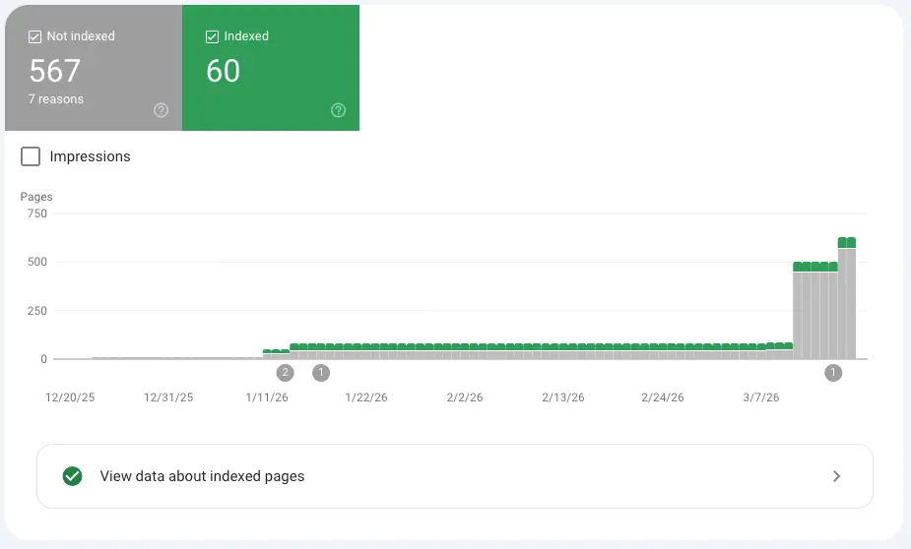The image size is (911, 549).
Task: Click green segment atop the tallest bar
Action: 847,242
